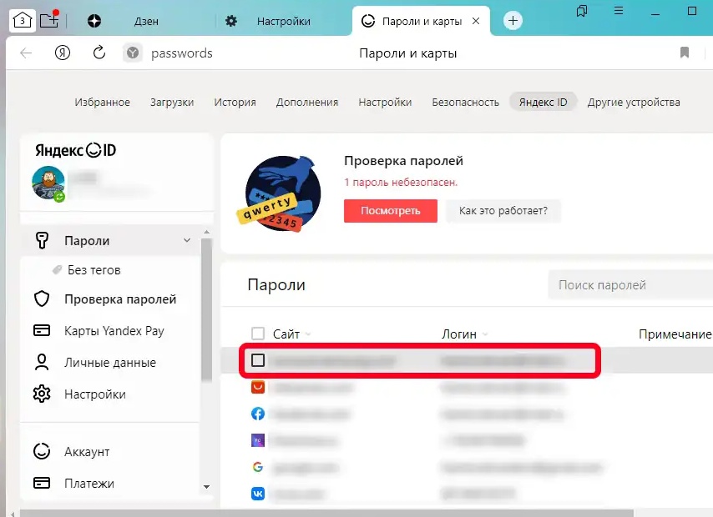The image size is (713, 517).
Task: Sort by Логин column arrow
Action: click(x=485, y=334)
